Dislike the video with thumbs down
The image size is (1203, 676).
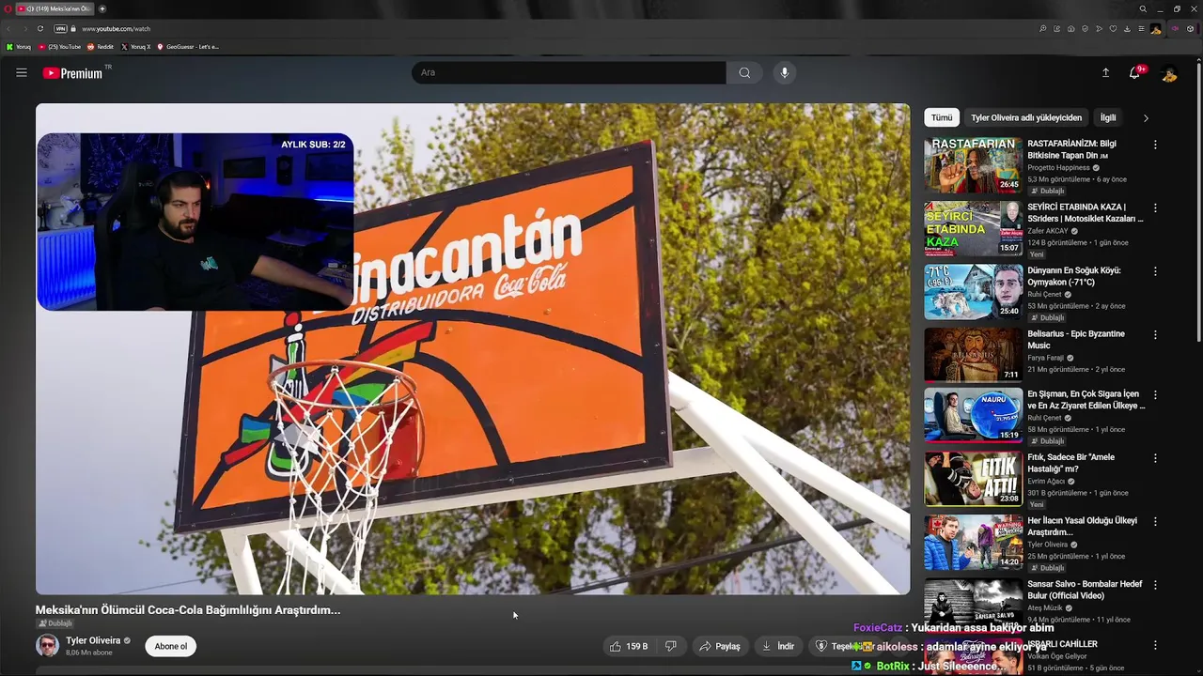[x=671, y=646]
